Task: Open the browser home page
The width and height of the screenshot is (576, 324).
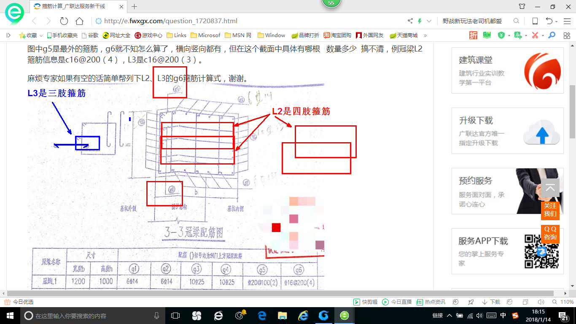Action: (79, 21)
